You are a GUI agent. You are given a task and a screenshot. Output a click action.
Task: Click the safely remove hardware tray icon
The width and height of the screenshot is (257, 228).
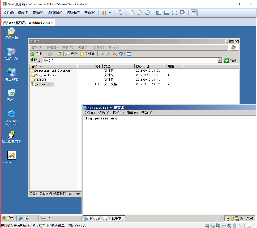coord(241,218)
